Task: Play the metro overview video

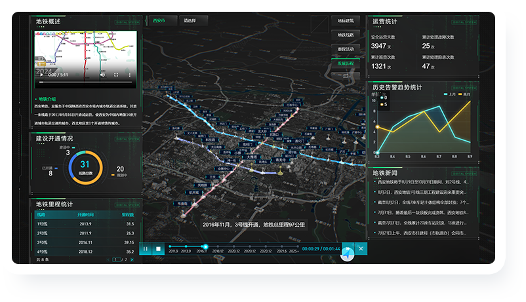Action: click(41, 75)
